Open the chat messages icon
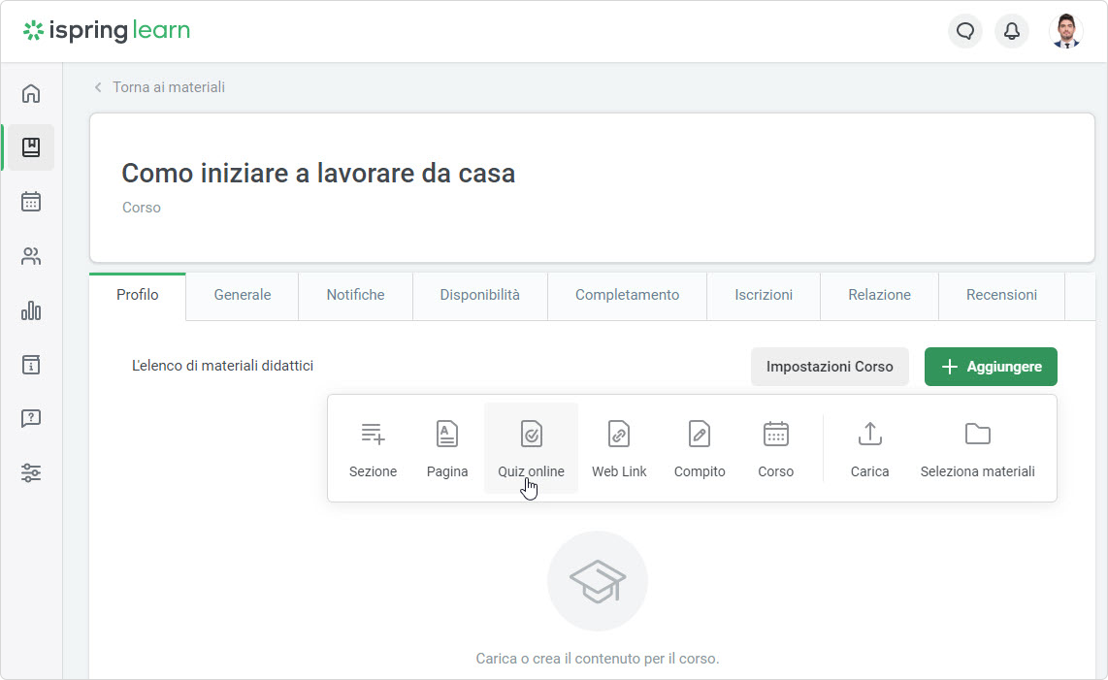This screenshot has width=1108, height=680. (x=964, y=32)
